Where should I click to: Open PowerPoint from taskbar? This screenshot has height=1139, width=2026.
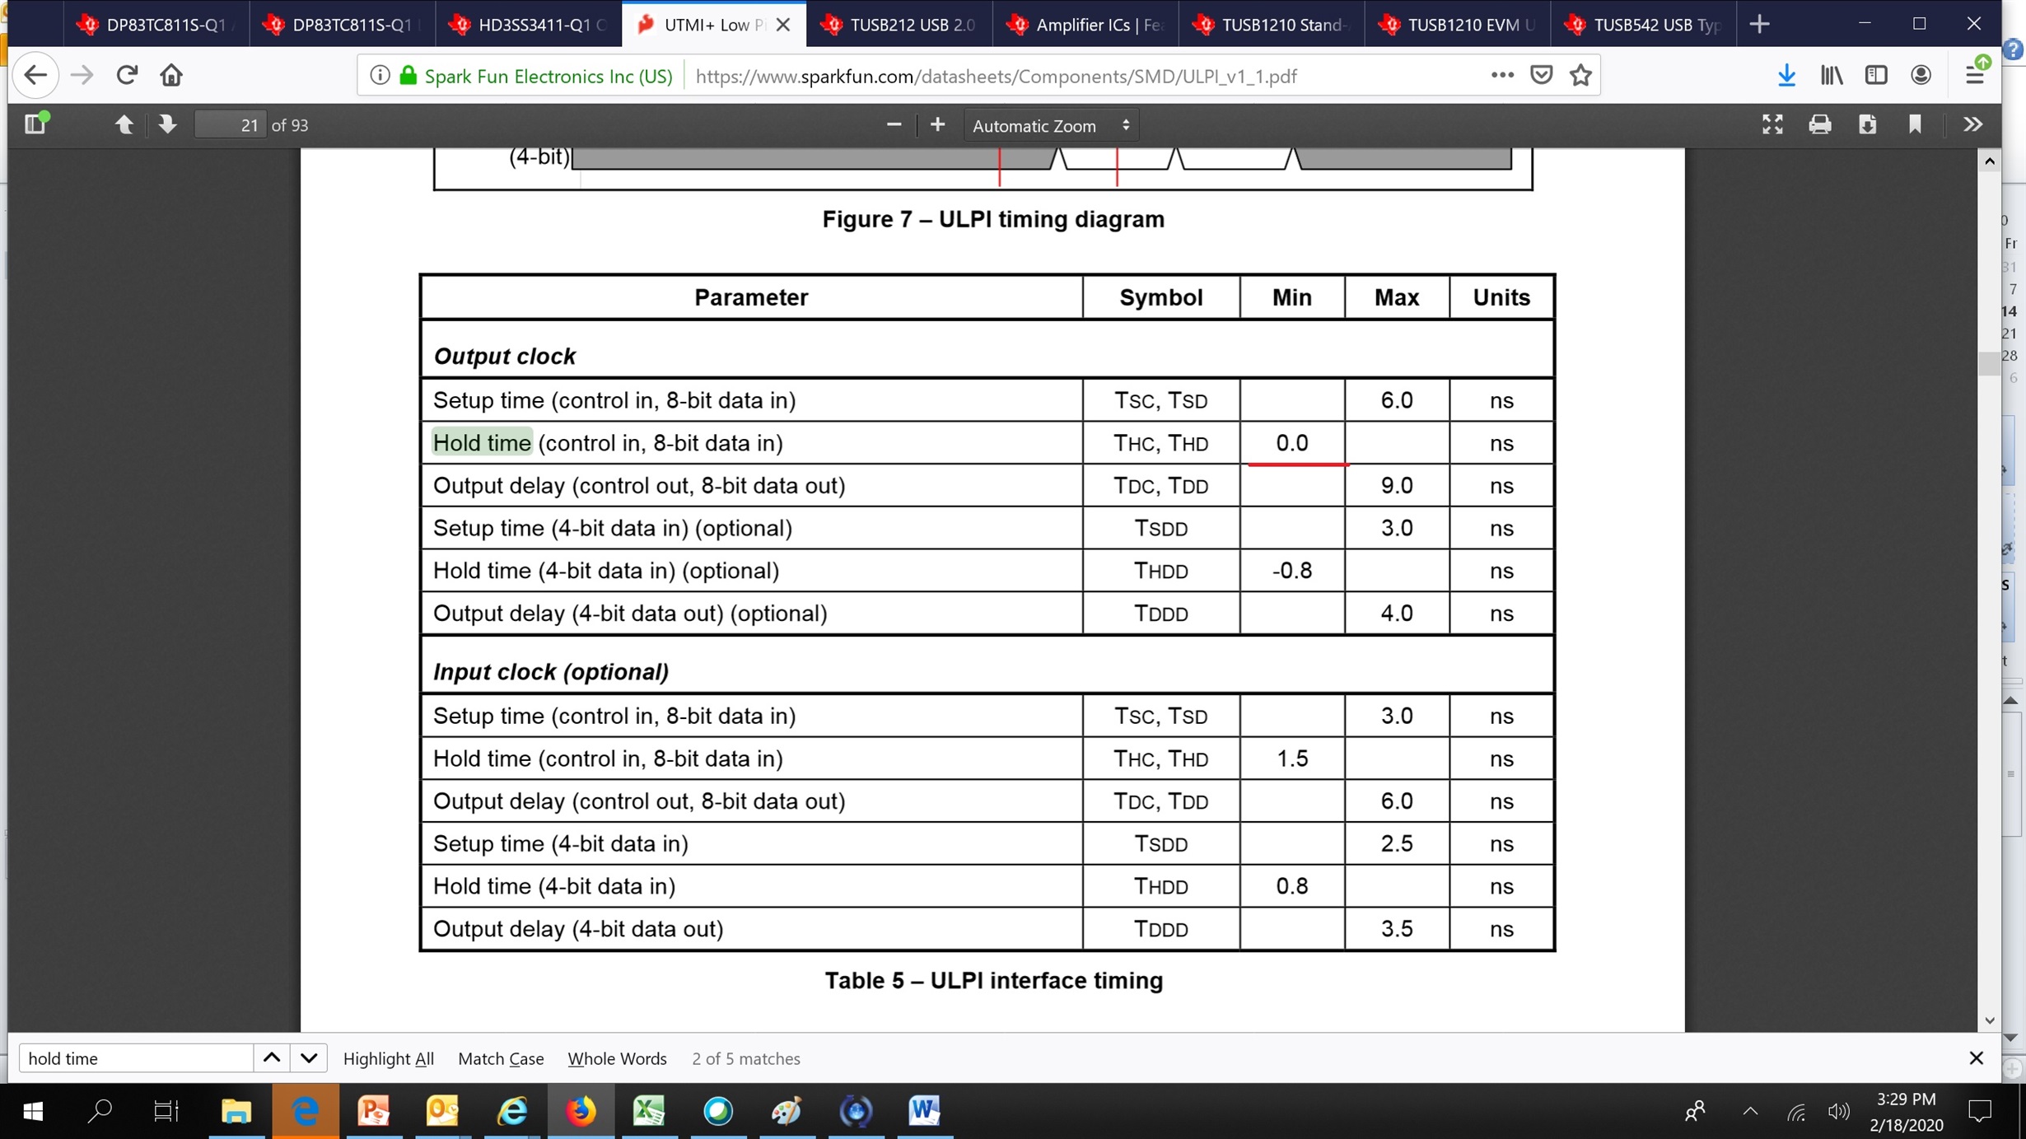coord(374,1112)
